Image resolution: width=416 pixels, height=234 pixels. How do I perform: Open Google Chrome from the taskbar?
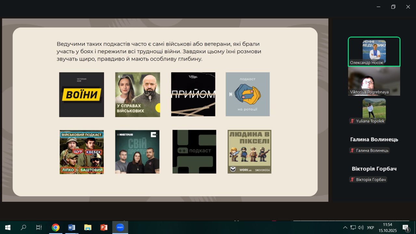tap(56, 227)
